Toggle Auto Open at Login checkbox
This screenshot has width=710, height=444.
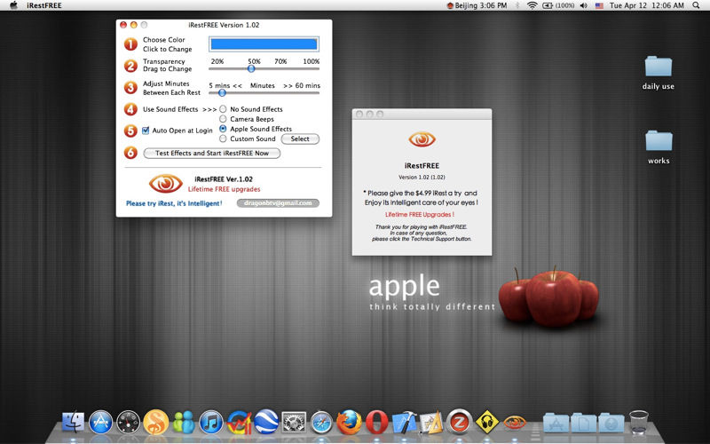(x=146, y=131)
